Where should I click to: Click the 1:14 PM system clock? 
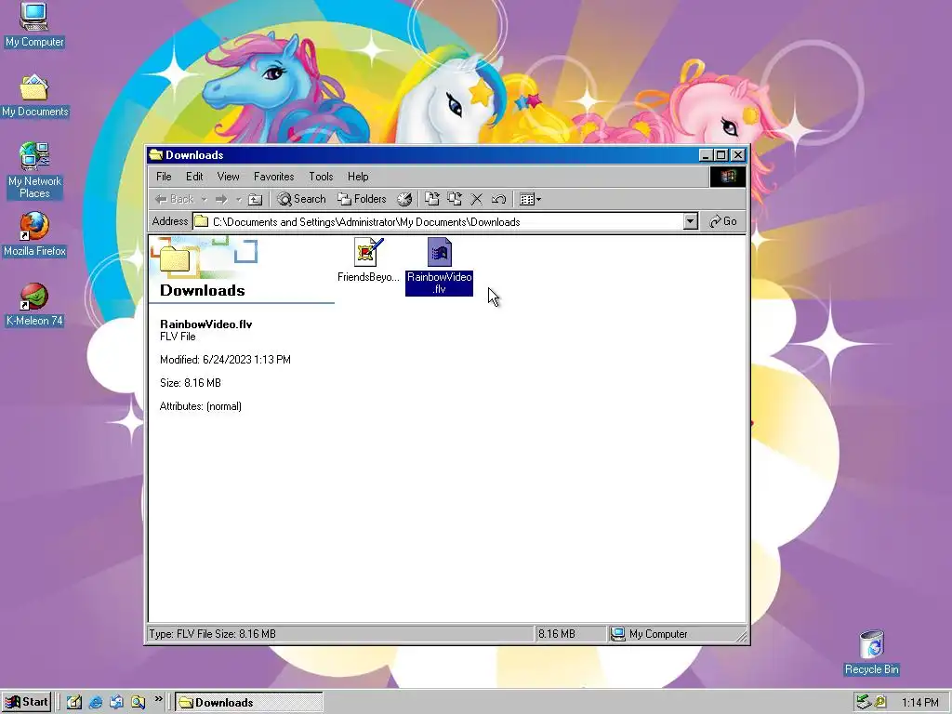click(x=919, y=703)
